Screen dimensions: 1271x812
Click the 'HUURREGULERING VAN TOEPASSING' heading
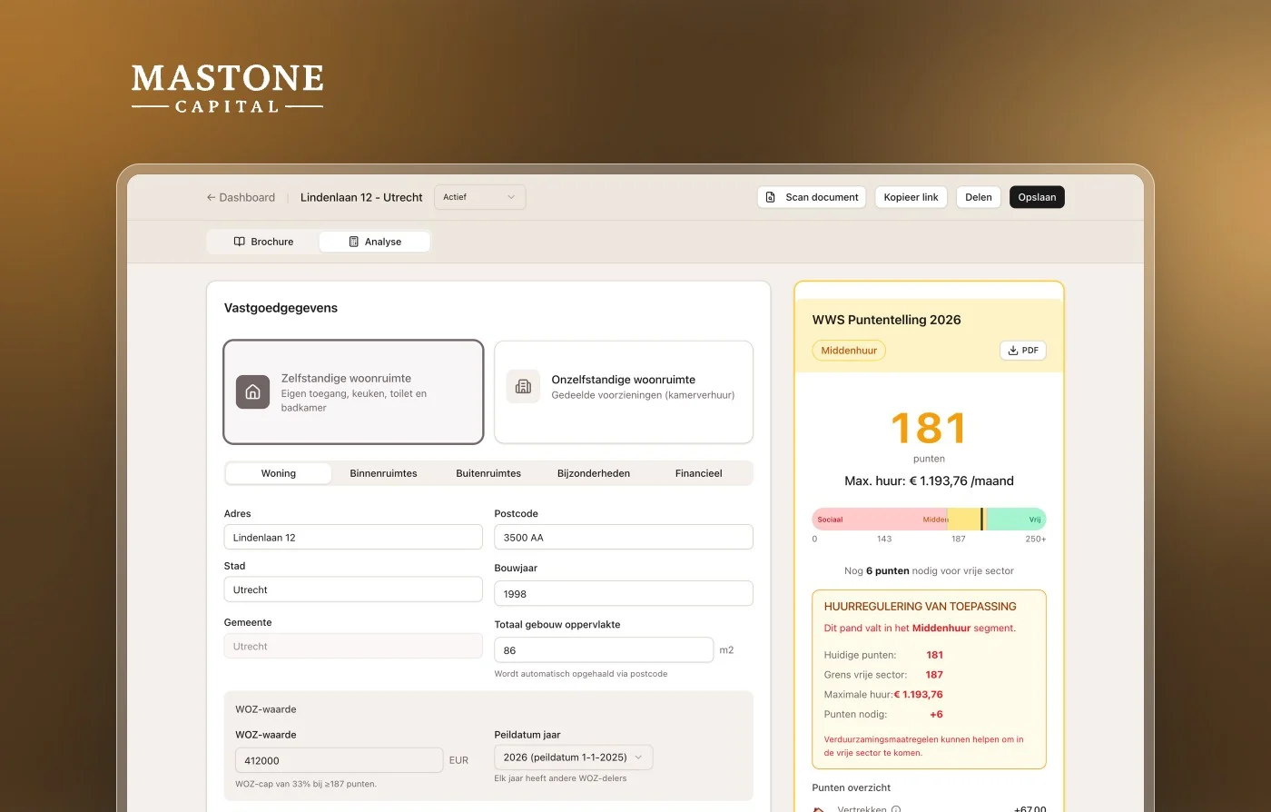coord(921,607)
